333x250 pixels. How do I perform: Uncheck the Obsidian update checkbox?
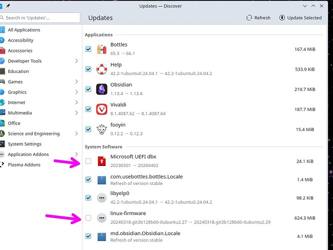[88, 89]
